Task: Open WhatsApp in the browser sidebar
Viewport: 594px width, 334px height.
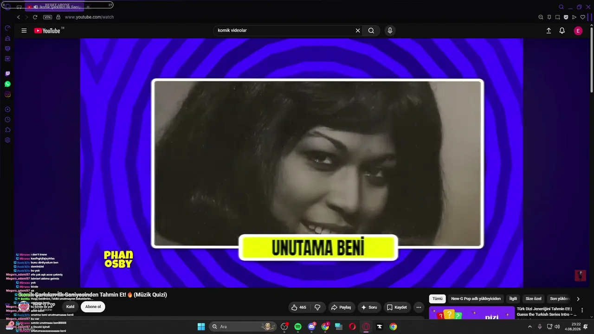Action: pyautogui.click(x=7, y=84)
